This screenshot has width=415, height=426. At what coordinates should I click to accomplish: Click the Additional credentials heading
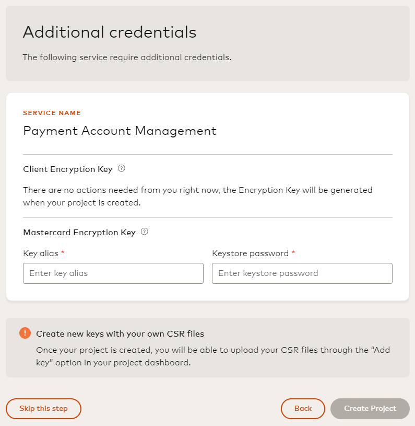pos(109,32)
